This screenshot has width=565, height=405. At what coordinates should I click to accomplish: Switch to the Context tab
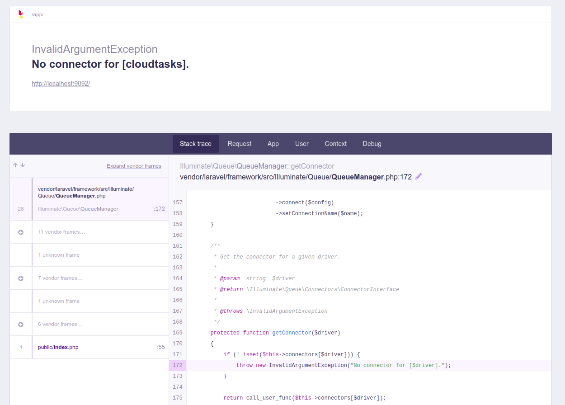(x=335, y=143)
